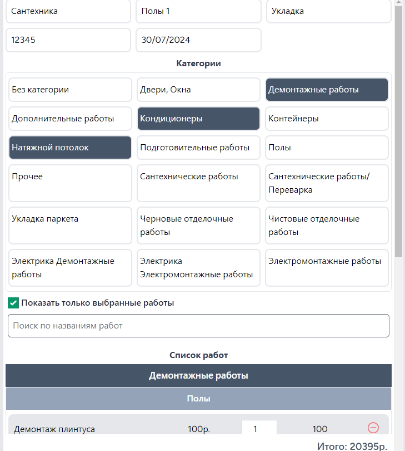Deselect the Кондиционеры category

point(198,119)
